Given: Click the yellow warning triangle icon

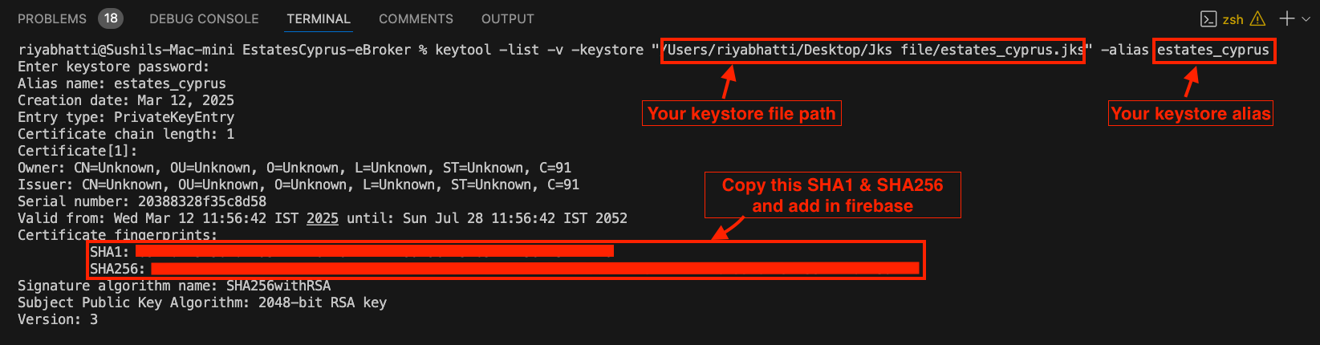Looking at the screenshot, I should point(1257,18).
